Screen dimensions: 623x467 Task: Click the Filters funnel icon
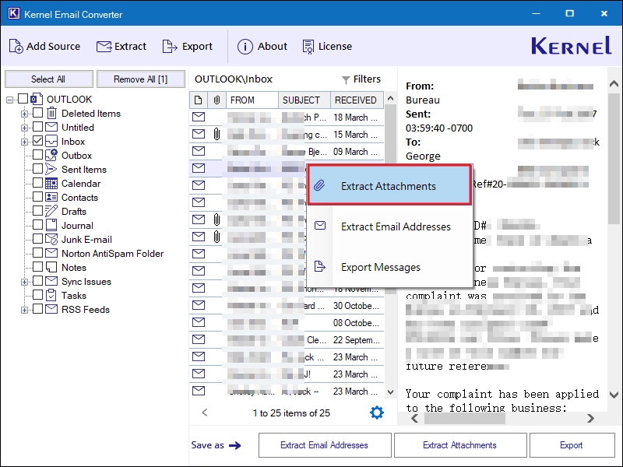point(346,80)
